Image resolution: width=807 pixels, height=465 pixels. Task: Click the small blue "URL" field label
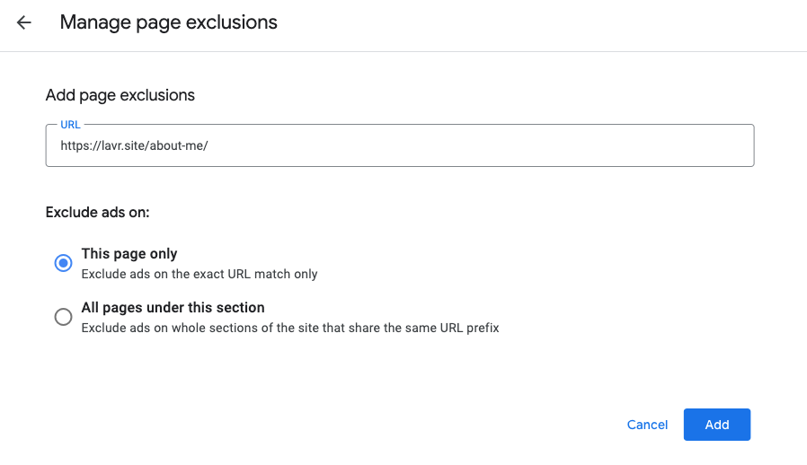(x=70, y=125)
